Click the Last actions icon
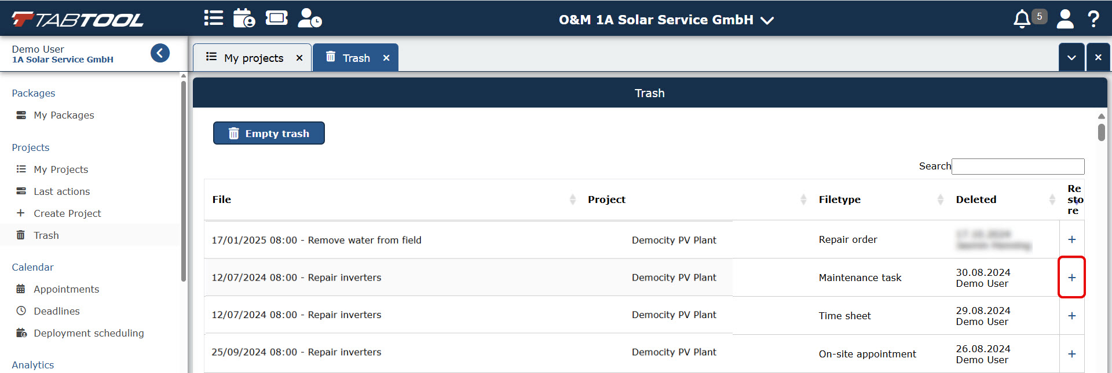The height and width of the screenshot is (373, 1112). pyautogui.click(x=21, y=191)
